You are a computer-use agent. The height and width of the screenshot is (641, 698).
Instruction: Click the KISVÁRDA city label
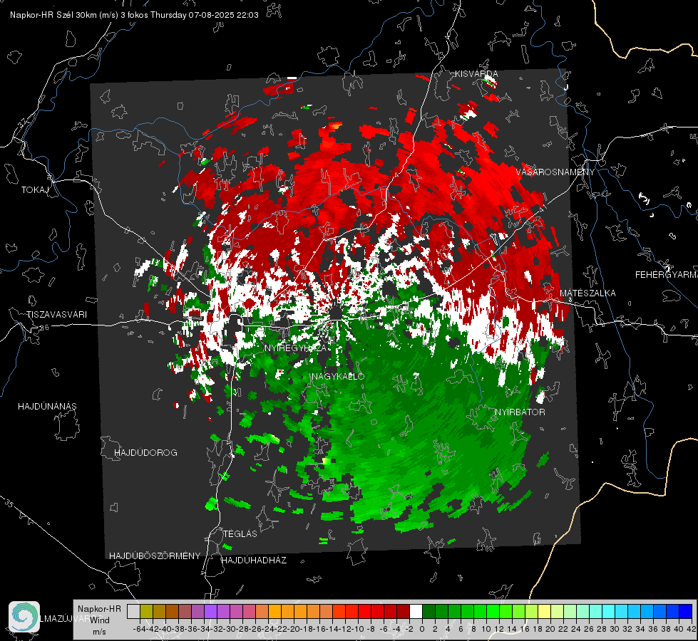(x=476, y=74)
